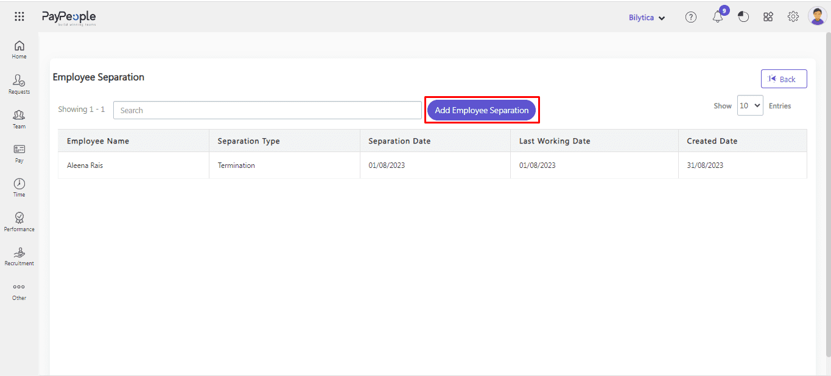Go to Home in the sidebar
Image resolution: width=831 pixels, height=376 pixels.
tap(19, 49)
